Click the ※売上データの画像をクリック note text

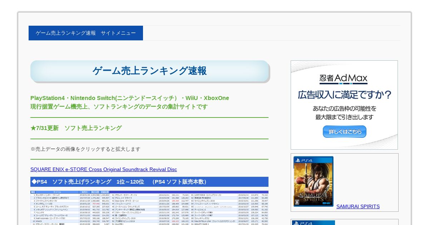pyautogui.click(x=85, y=149)
